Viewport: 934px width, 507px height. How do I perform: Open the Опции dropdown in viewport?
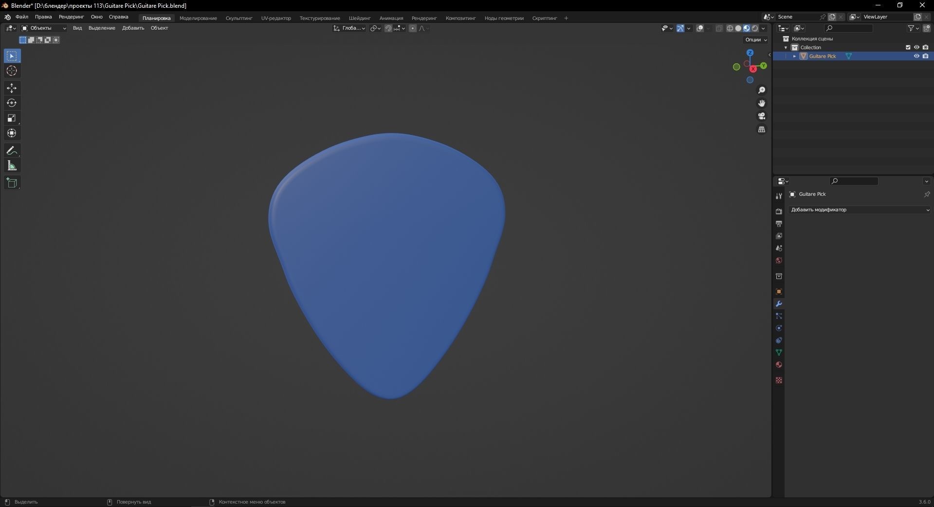[756, 40]
